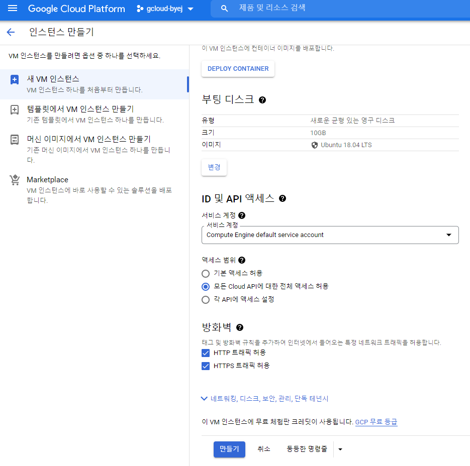This screenshot has height=466, width=470.
Task: Select 모든 Cloud API 전체 액세스 허용 radio
Action: pyautogui.click(x=206, y=287)
